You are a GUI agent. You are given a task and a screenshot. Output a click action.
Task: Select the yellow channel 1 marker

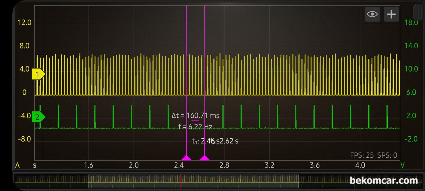[x=38, y=75]
